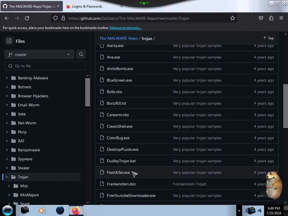Viewport: 288px width, 216px height.
Task: Click the Windows Start orb
Action: 8,210
